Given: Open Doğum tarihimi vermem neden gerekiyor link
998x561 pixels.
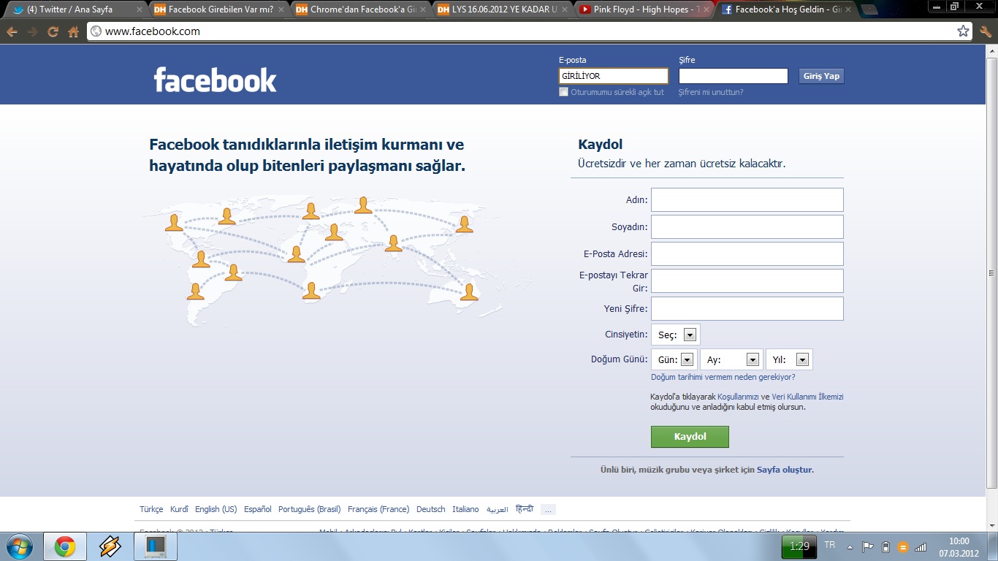Looking at the screenshot, I should click(x=723, y=377).
